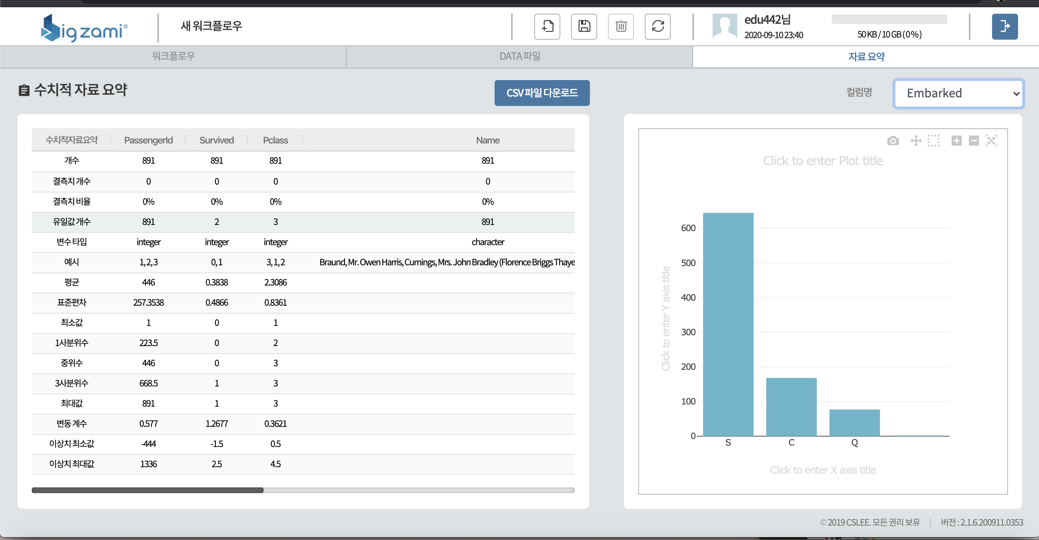The height and width of the screenshot is (540, 1039).
Task: Click the Bigzami logo
Action: click(84, 28)
